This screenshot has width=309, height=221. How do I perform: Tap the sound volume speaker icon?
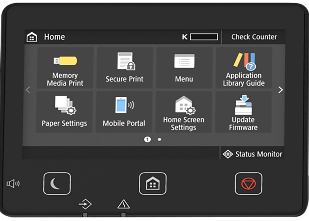13,184
